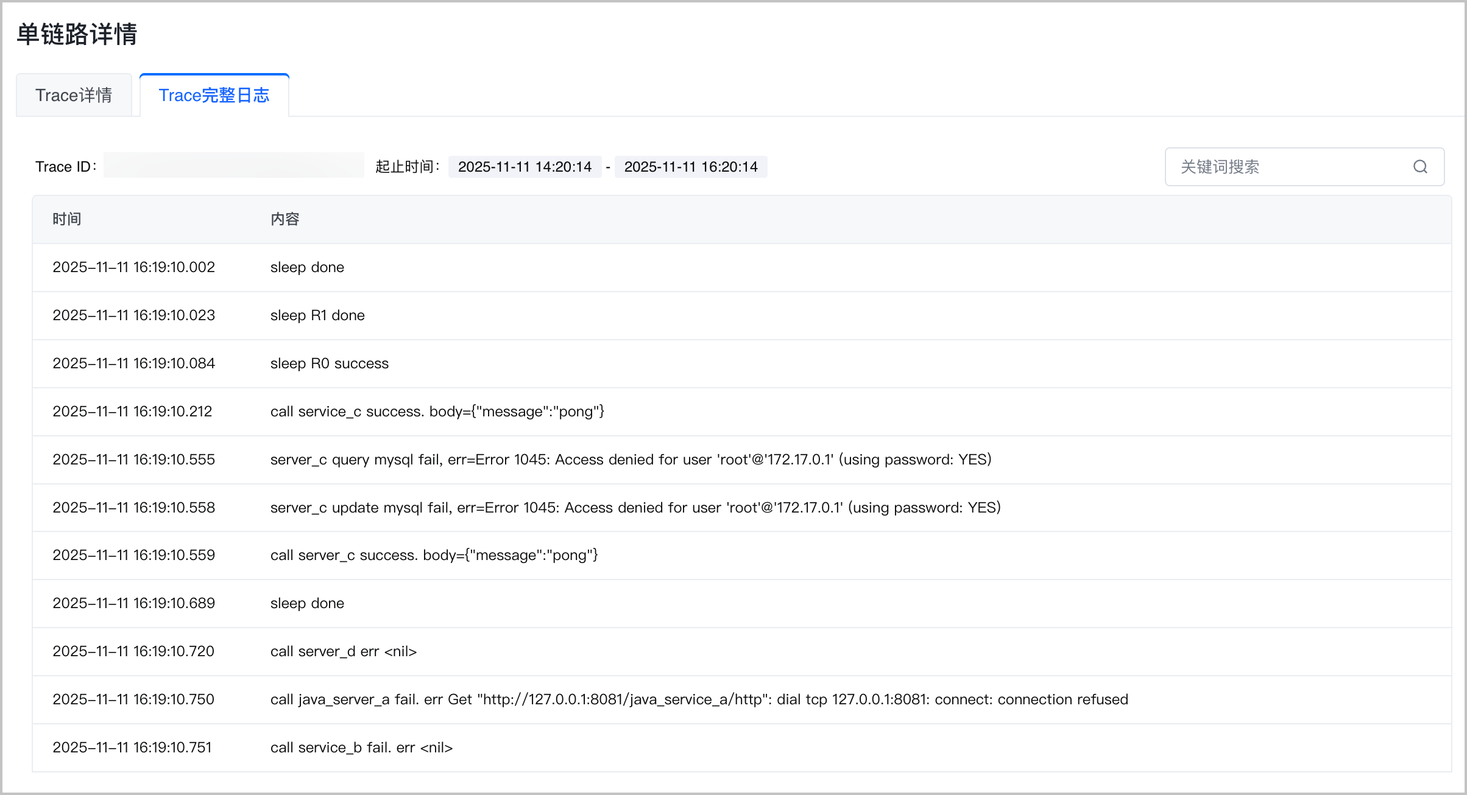
Task: Click the Trace ID value field
Action: tap(233, 166)
